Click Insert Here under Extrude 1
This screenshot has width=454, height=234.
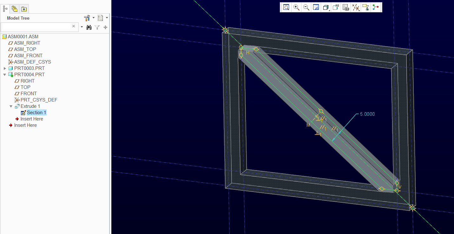(x=32, y=119)
